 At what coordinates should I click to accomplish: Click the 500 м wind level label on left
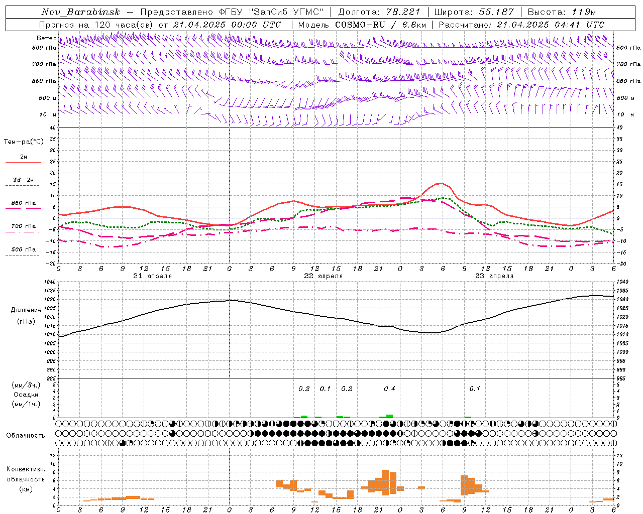click(x=48, y=98)
